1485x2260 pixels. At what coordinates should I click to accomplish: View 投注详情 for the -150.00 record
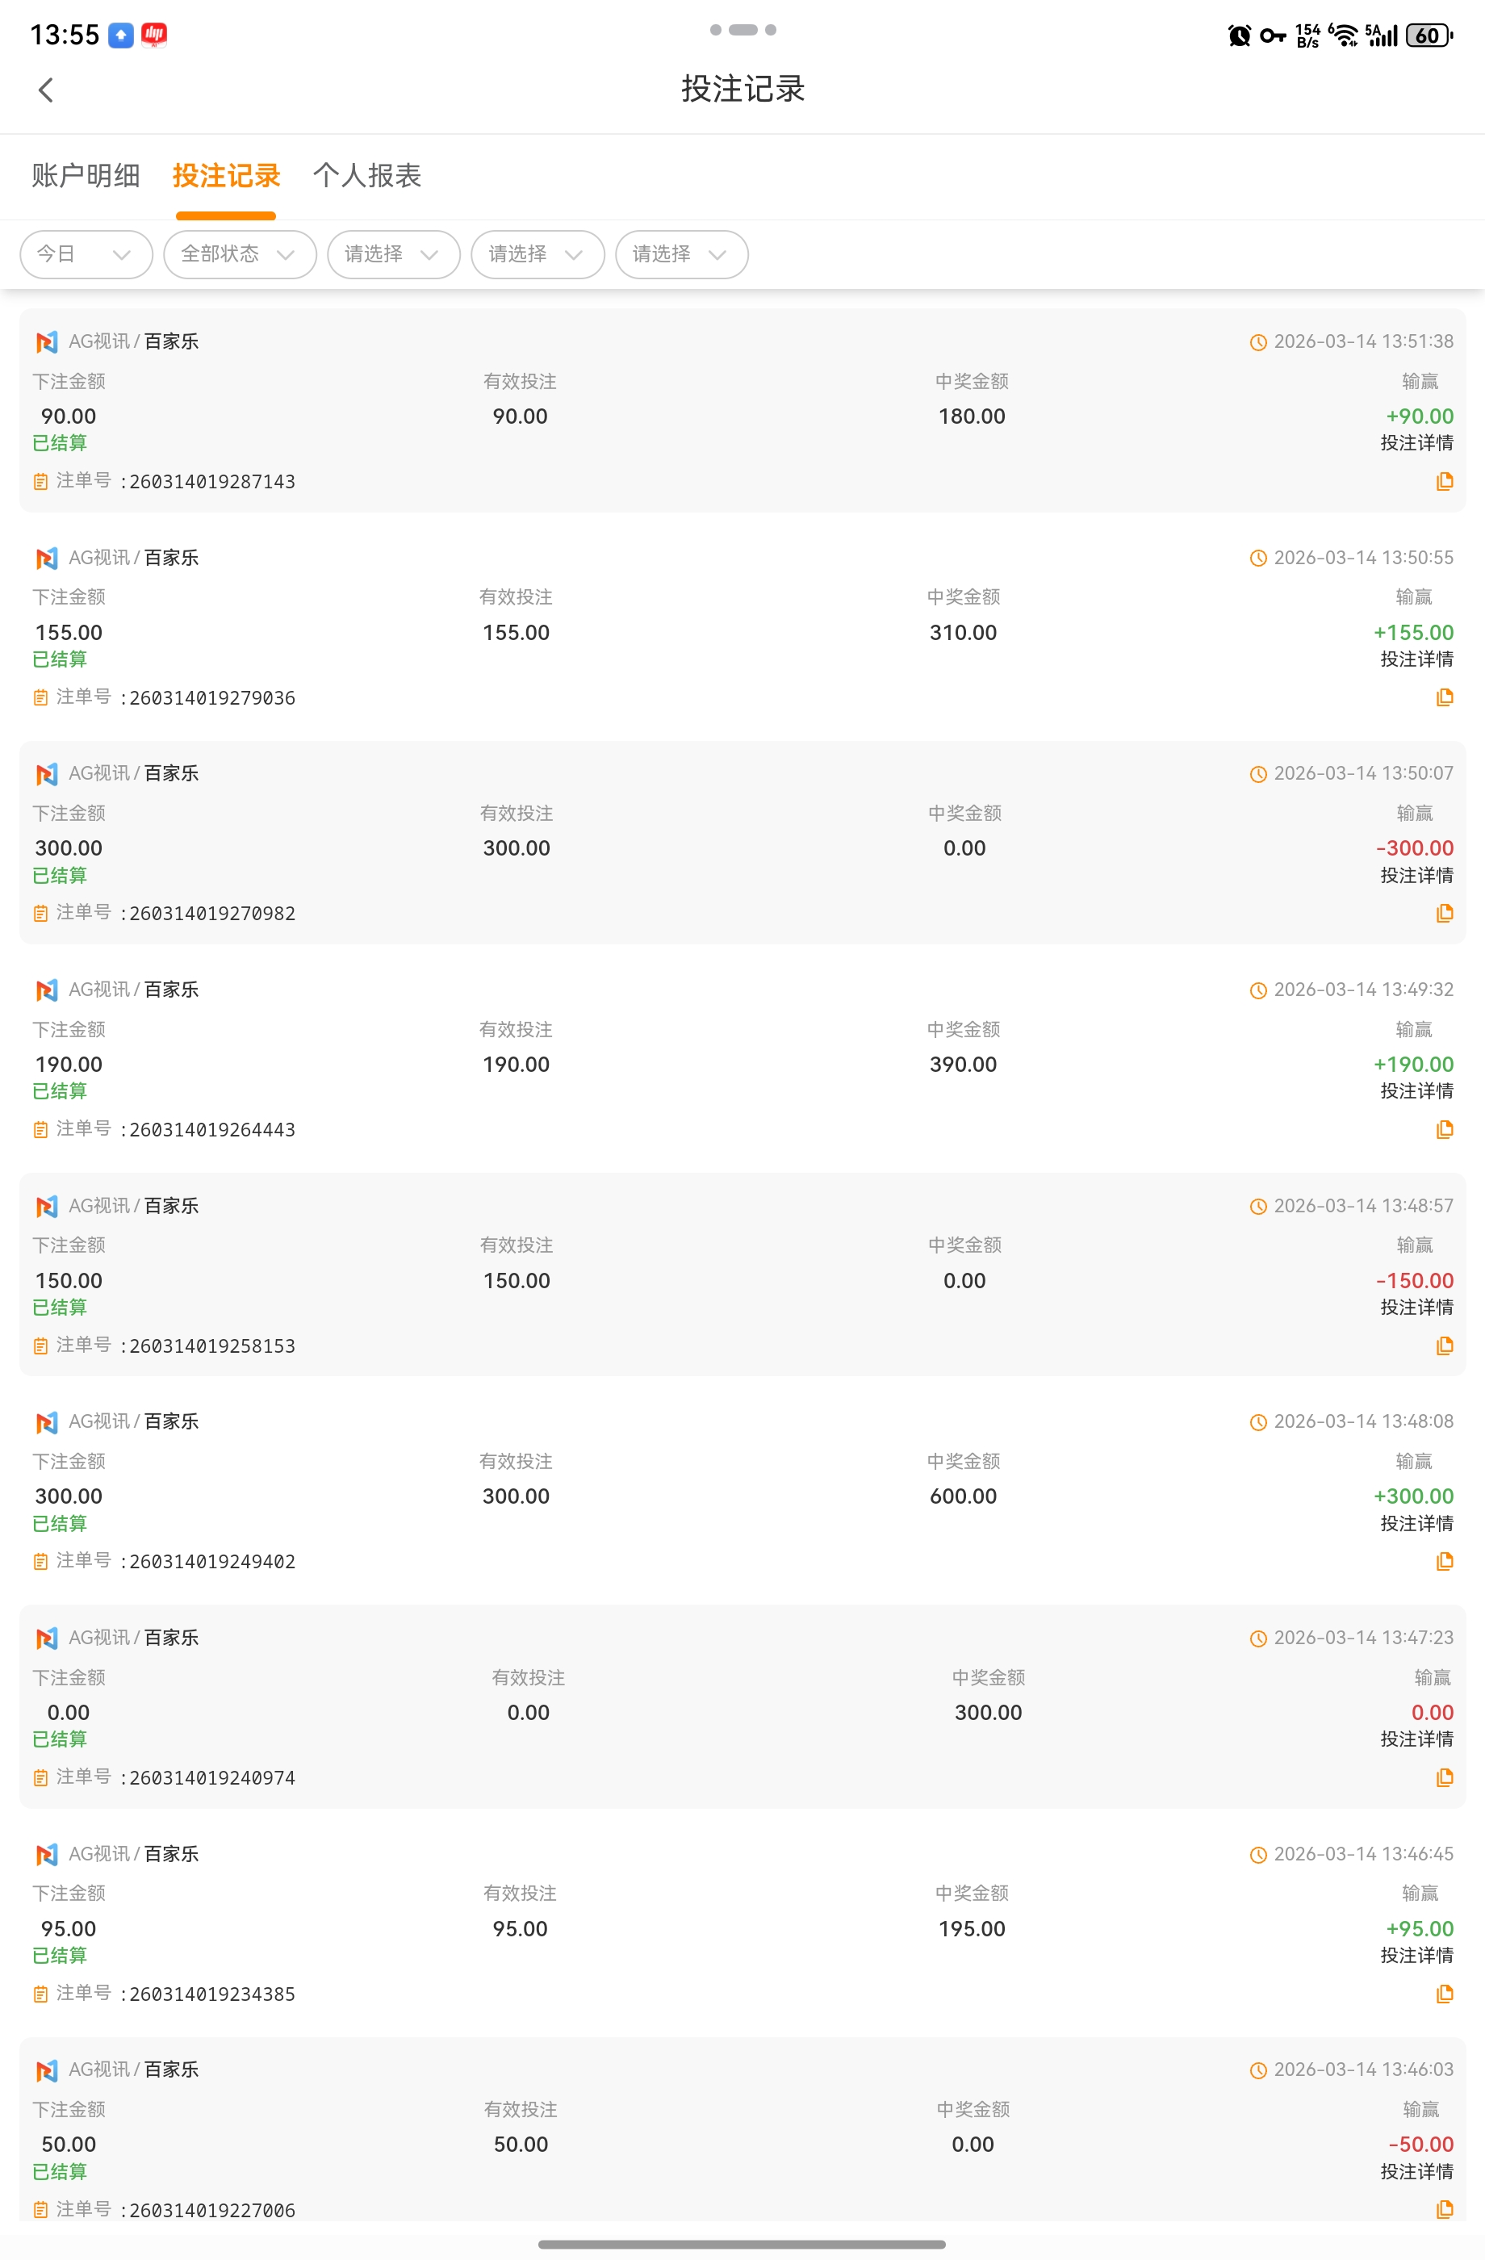(x=1416, y=1308)
